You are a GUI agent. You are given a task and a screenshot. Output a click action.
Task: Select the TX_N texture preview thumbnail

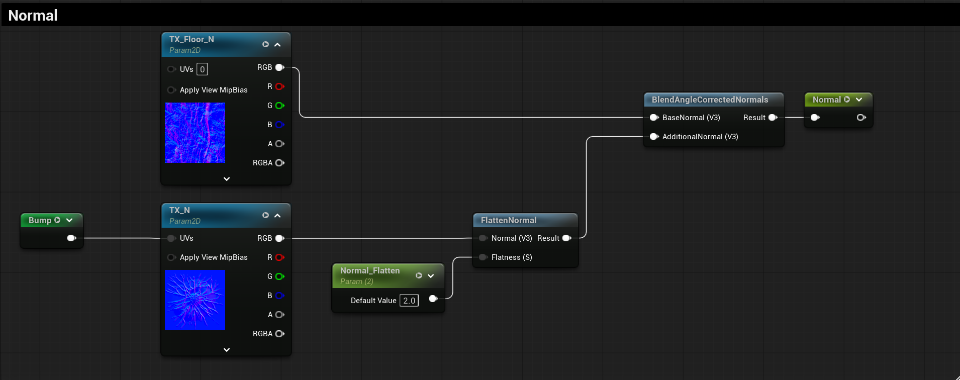point(195,300)
